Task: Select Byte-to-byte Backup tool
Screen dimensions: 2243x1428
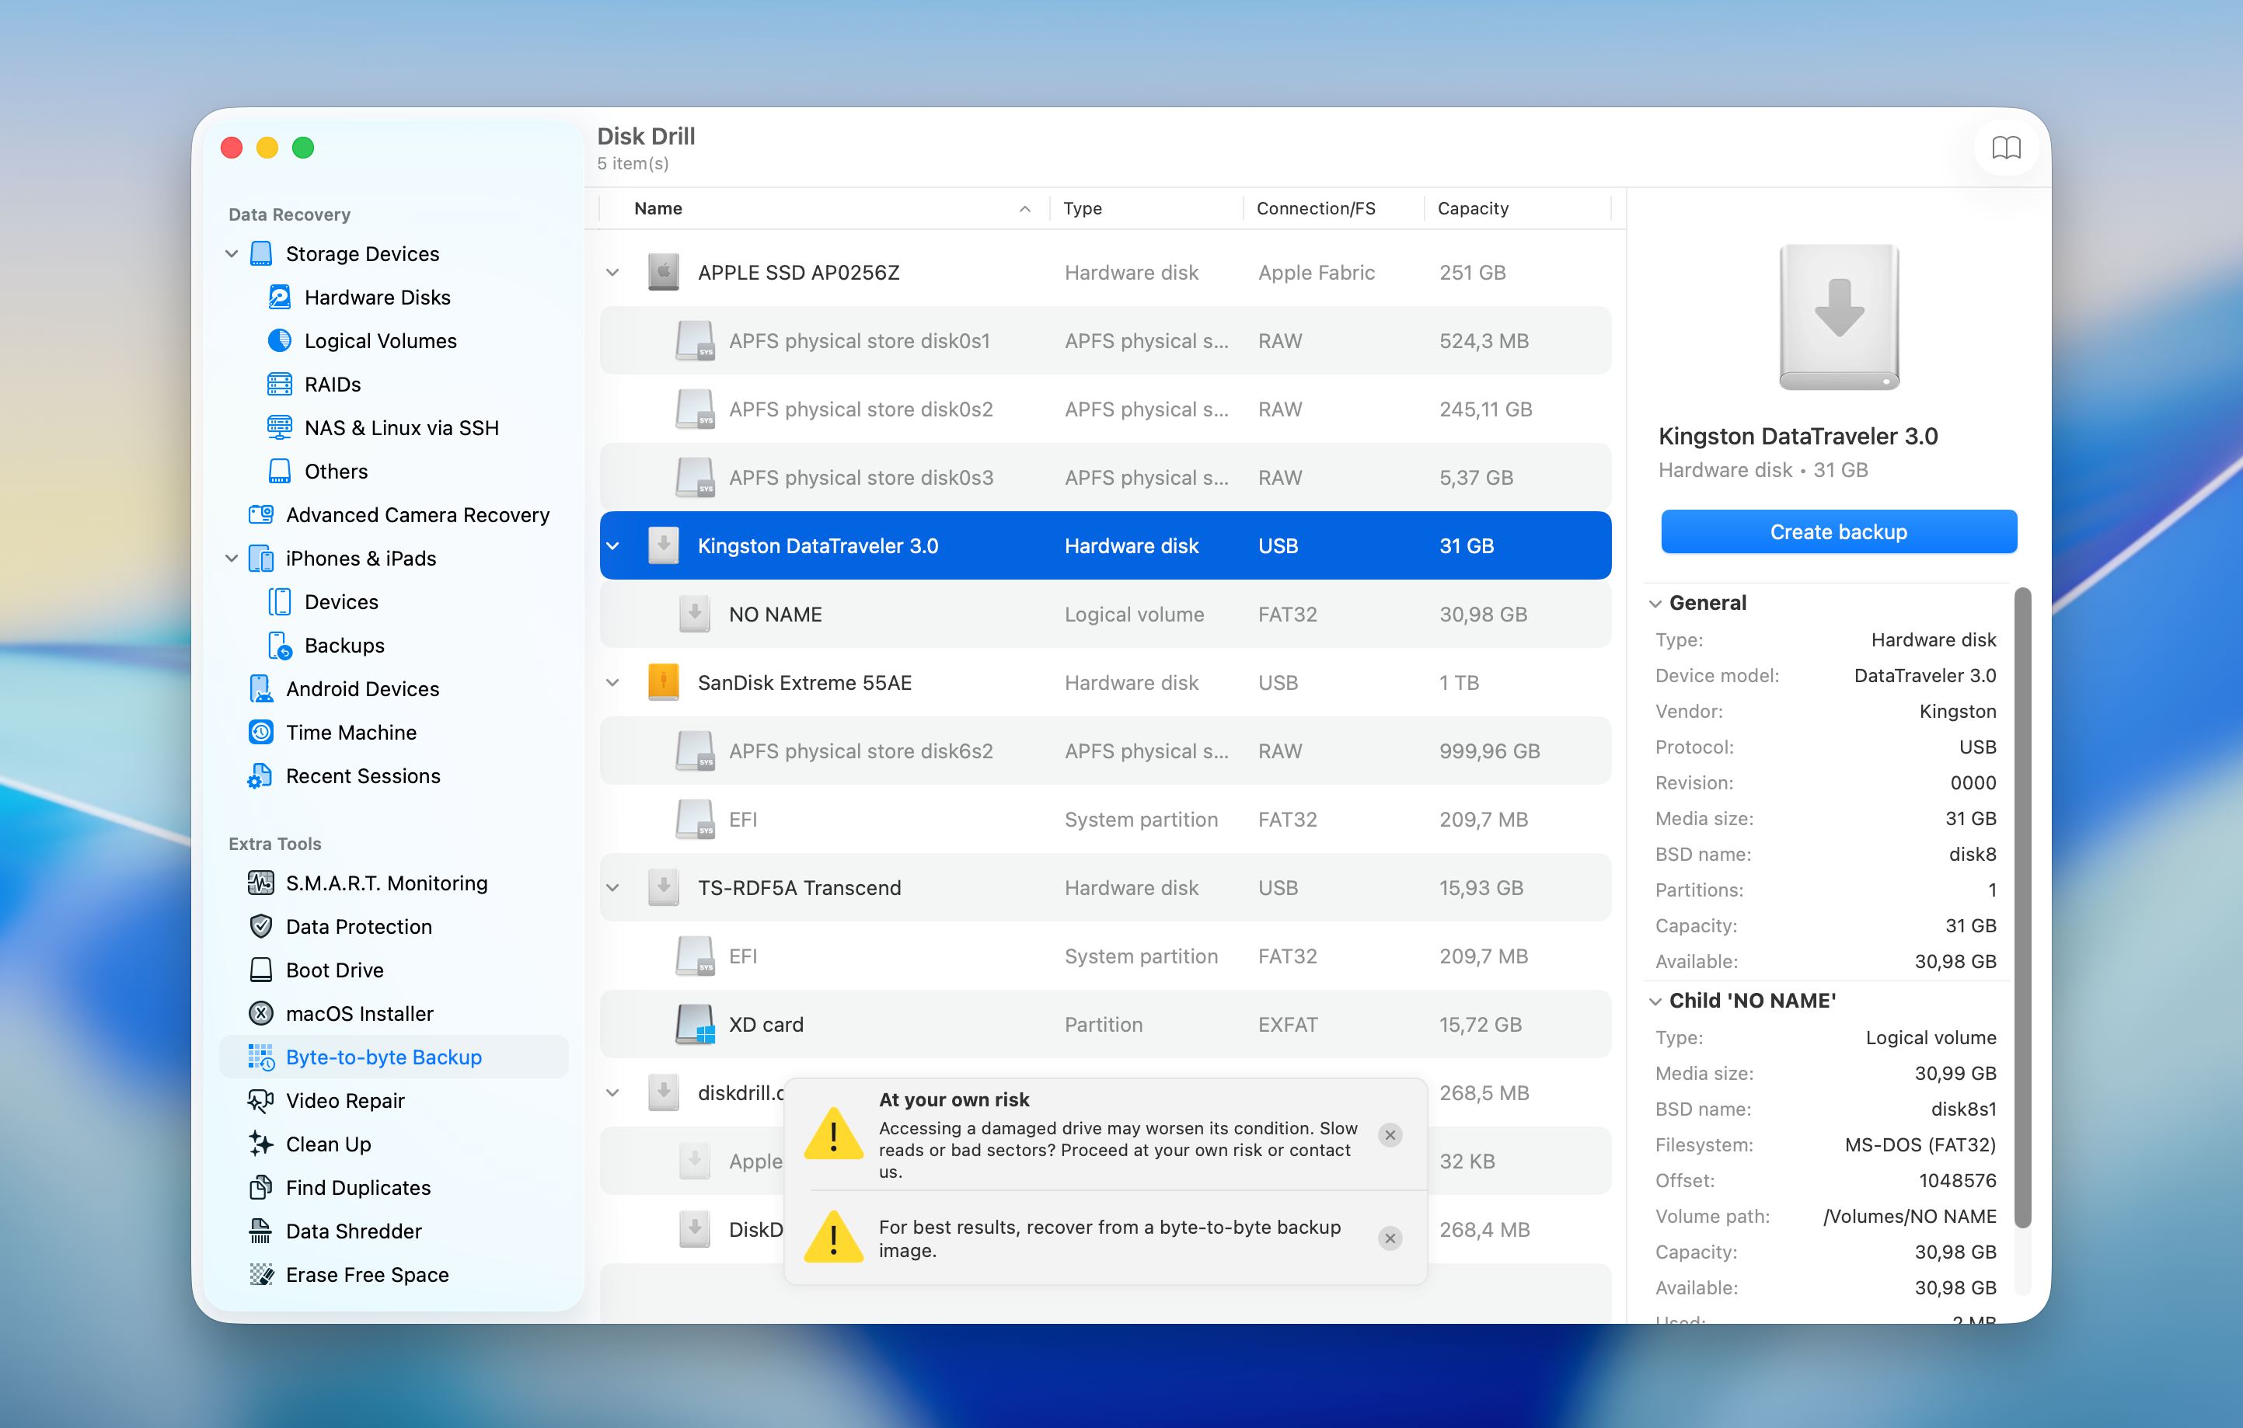Action: [394, 1057]
